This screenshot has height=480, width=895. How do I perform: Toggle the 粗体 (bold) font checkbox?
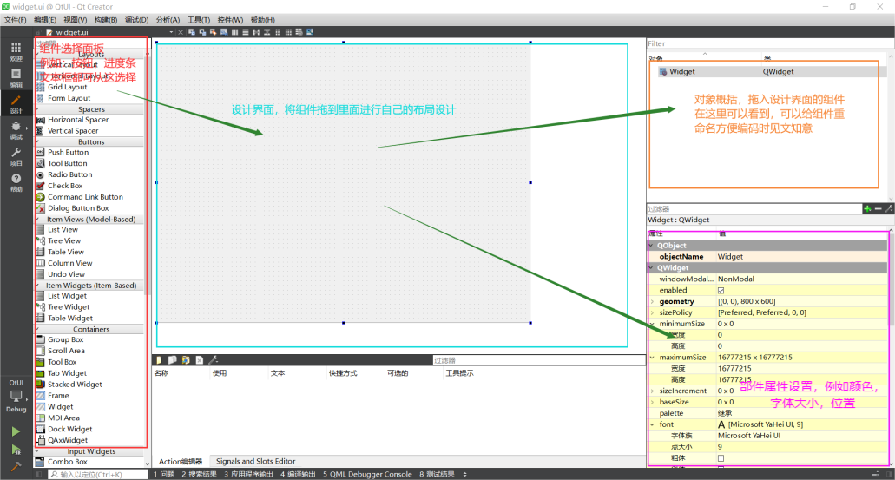[x=721, y=458]
